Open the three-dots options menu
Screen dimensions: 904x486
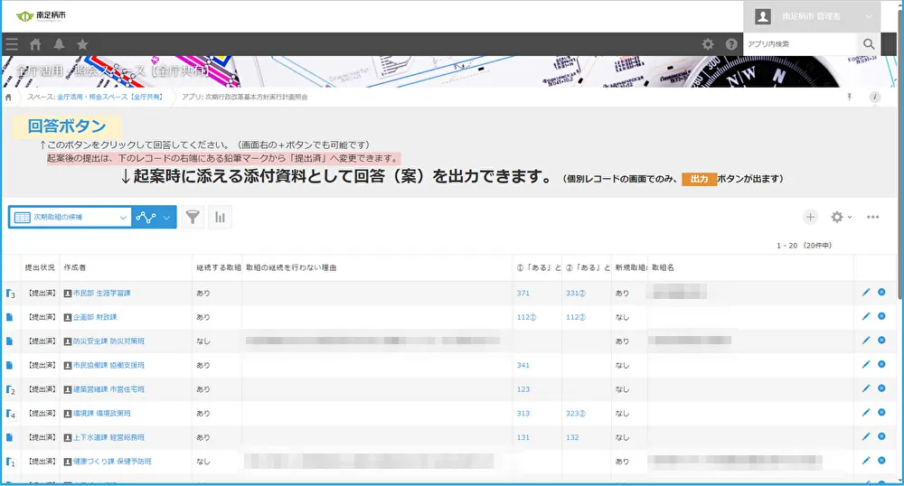tap(872, 217)
